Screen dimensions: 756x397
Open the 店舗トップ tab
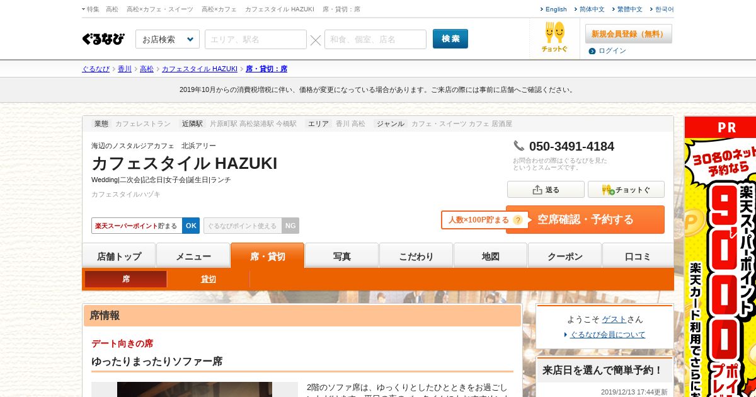[119, 256]
